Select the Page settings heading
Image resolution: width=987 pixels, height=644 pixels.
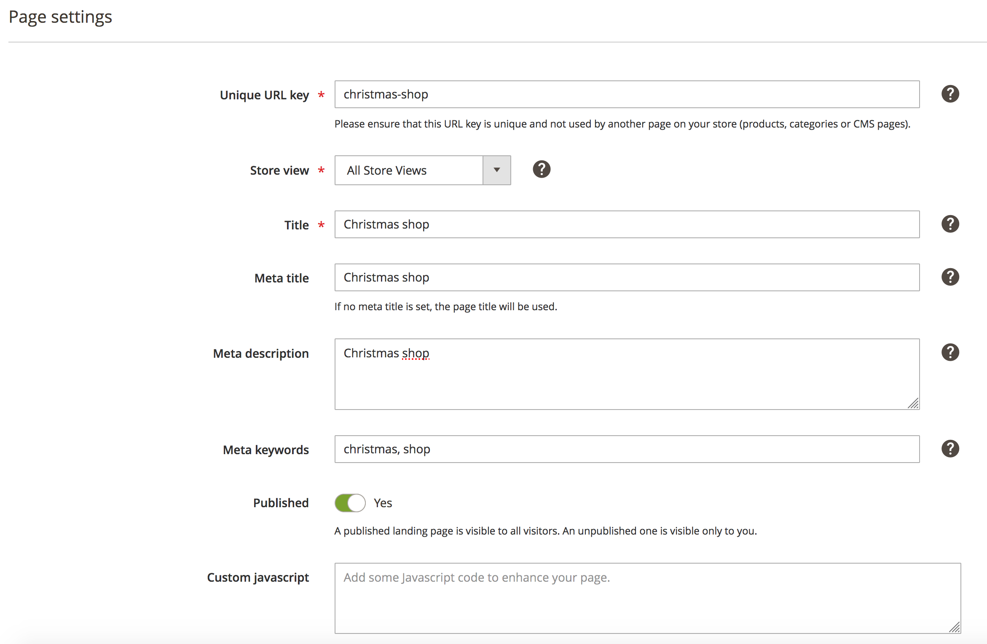coord(60,17)
